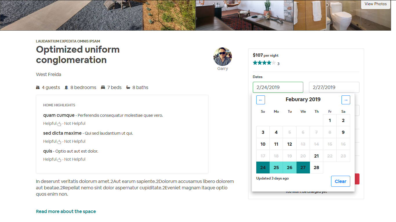This screenshot has height=222, width=396.
Task: Click the beds icon next to 7 beds
Action: pos(103,87)
